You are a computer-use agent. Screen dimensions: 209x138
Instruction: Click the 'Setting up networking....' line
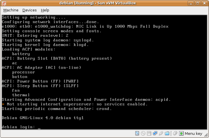(x=34, y=17)
